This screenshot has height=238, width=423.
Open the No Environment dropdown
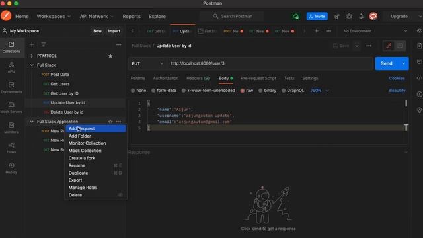[x=375, y=31]
